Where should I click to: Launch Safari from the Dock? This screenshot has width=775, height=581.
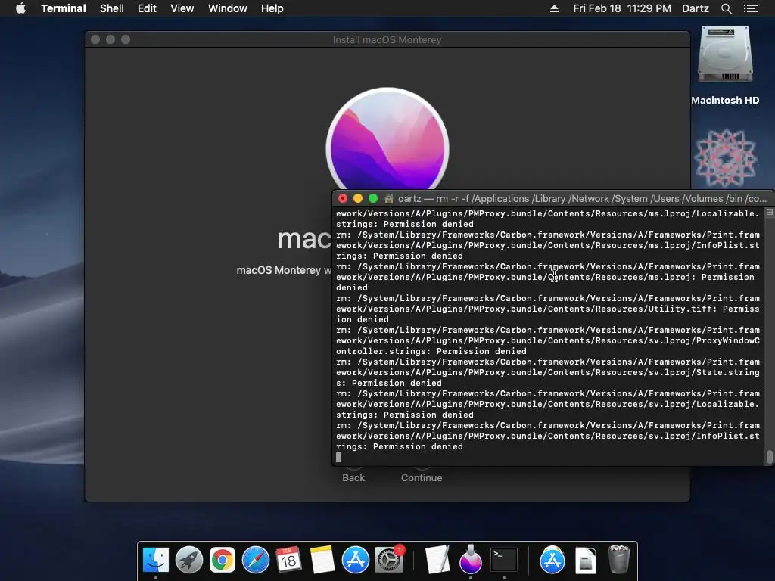(x=256, y=561)
